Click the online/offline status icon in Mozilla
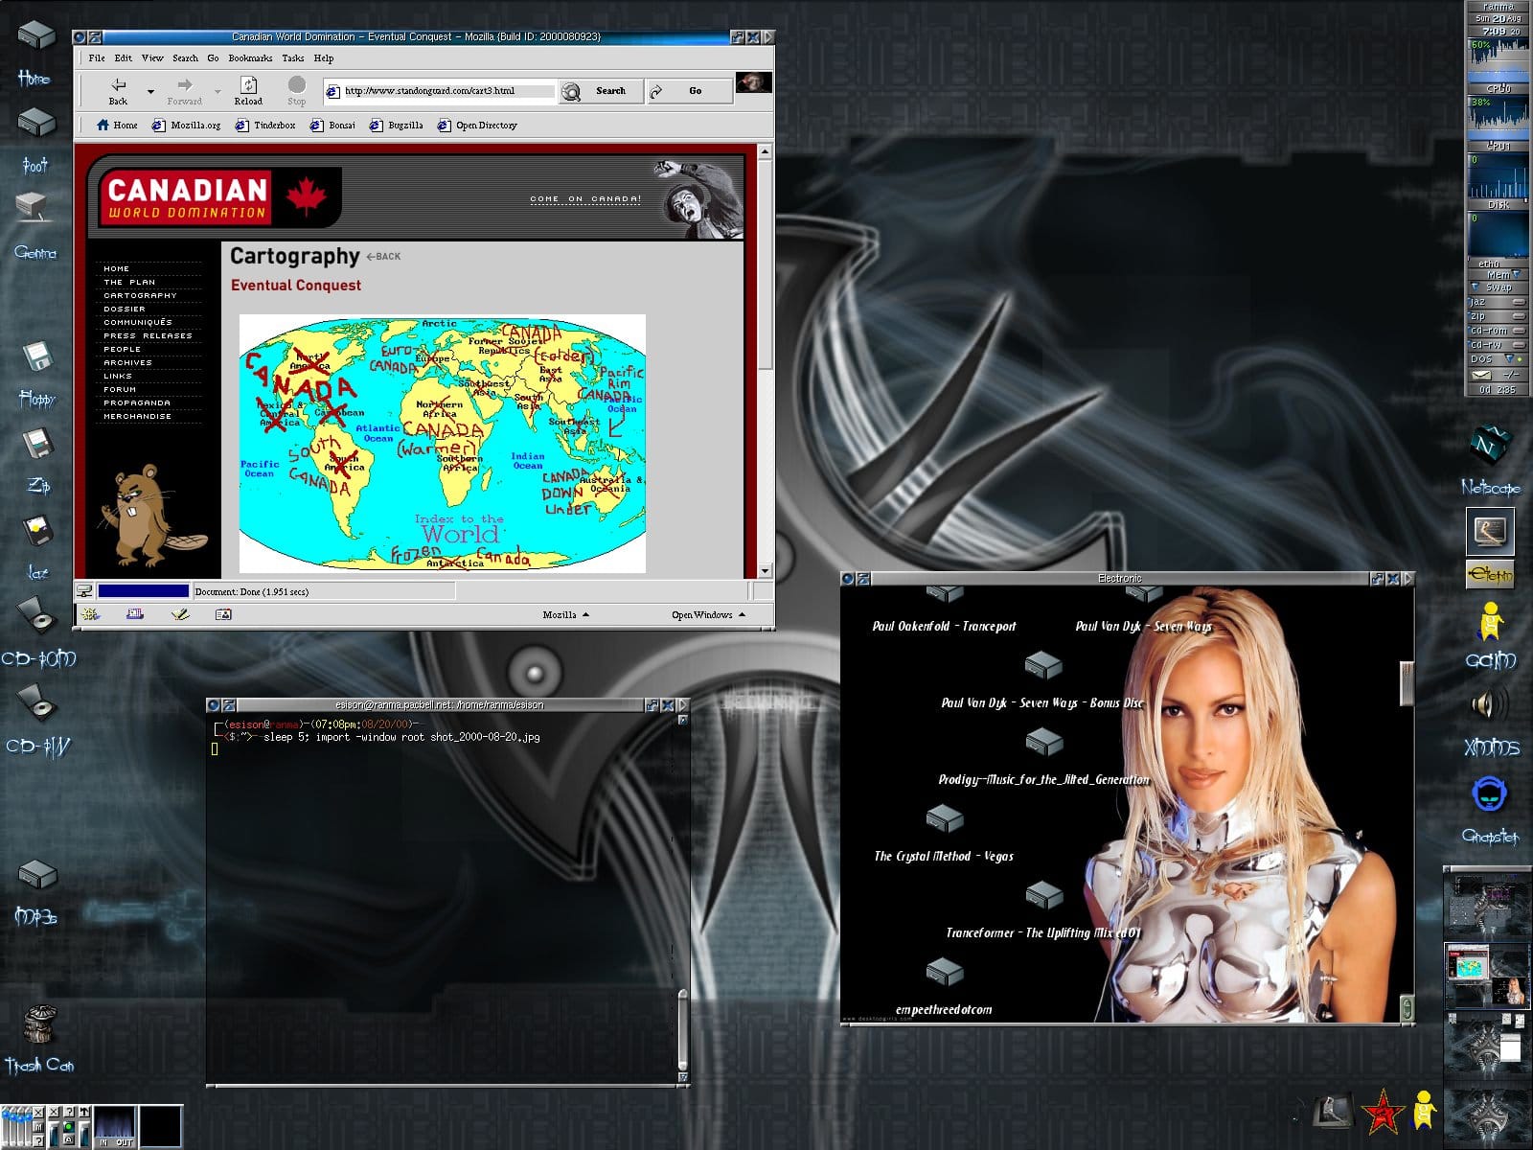This screenshot has width=1533, height=1150. (84, 591)
